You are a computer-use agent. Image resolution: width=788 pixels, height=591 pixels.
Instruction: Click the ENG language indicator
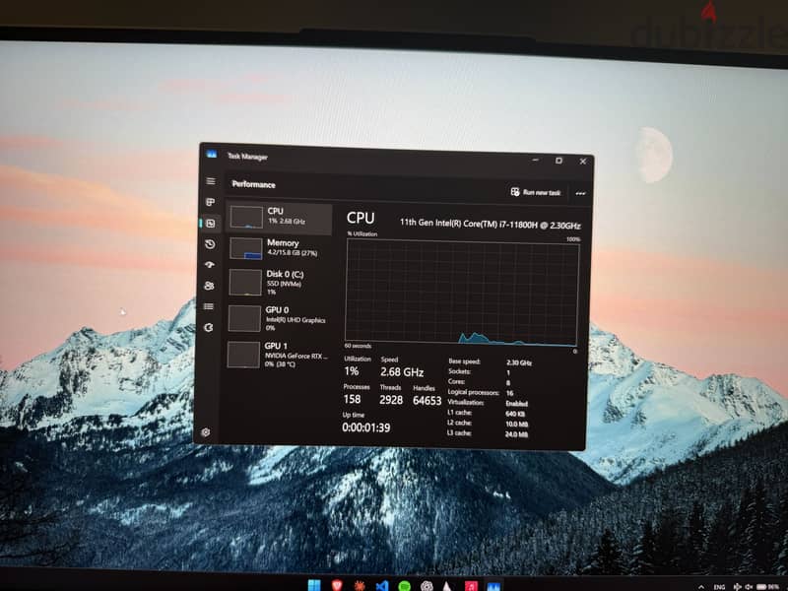click(720, 587)
